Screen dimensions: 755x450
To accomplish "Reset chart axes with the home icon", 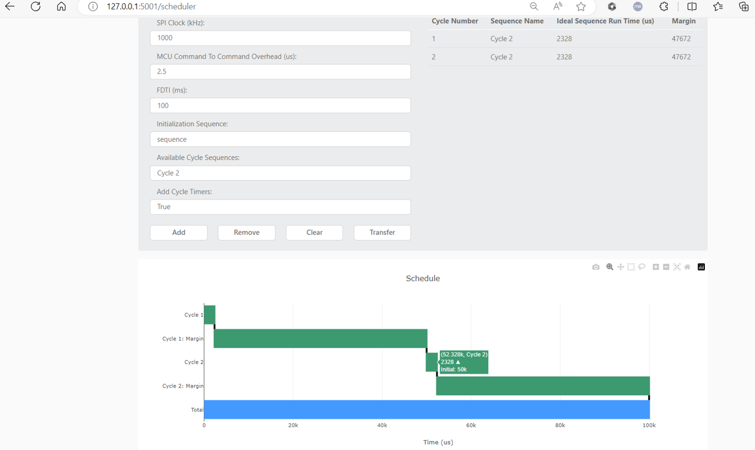I will tap(687, 267).
